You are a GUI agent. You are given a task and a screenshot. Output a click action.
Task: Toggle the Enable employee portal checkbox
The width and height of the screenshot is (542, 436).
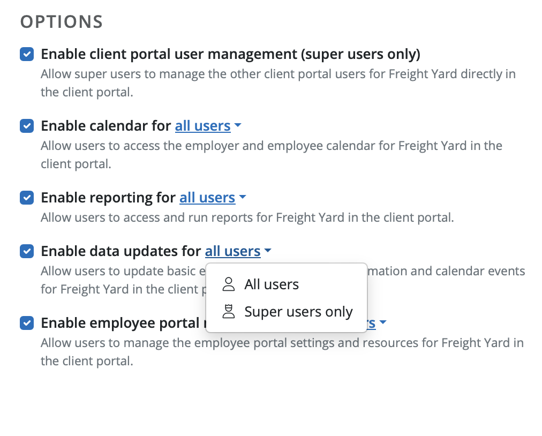27,323
